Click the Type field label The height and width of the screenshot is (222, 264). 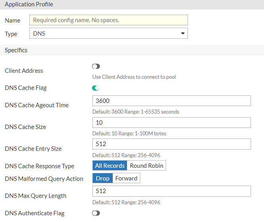point(11,34)
